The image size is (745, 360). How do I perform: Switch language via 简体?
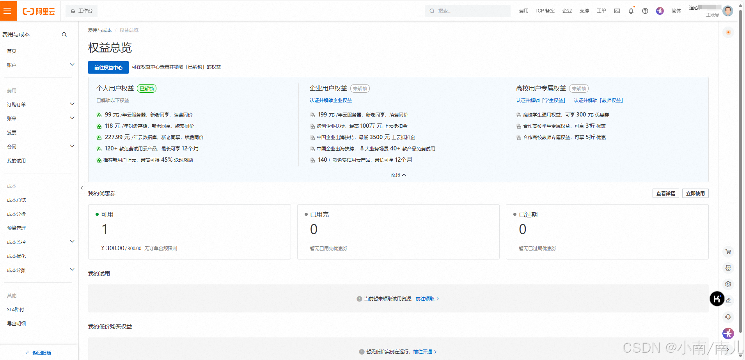(x=676, y=11)
